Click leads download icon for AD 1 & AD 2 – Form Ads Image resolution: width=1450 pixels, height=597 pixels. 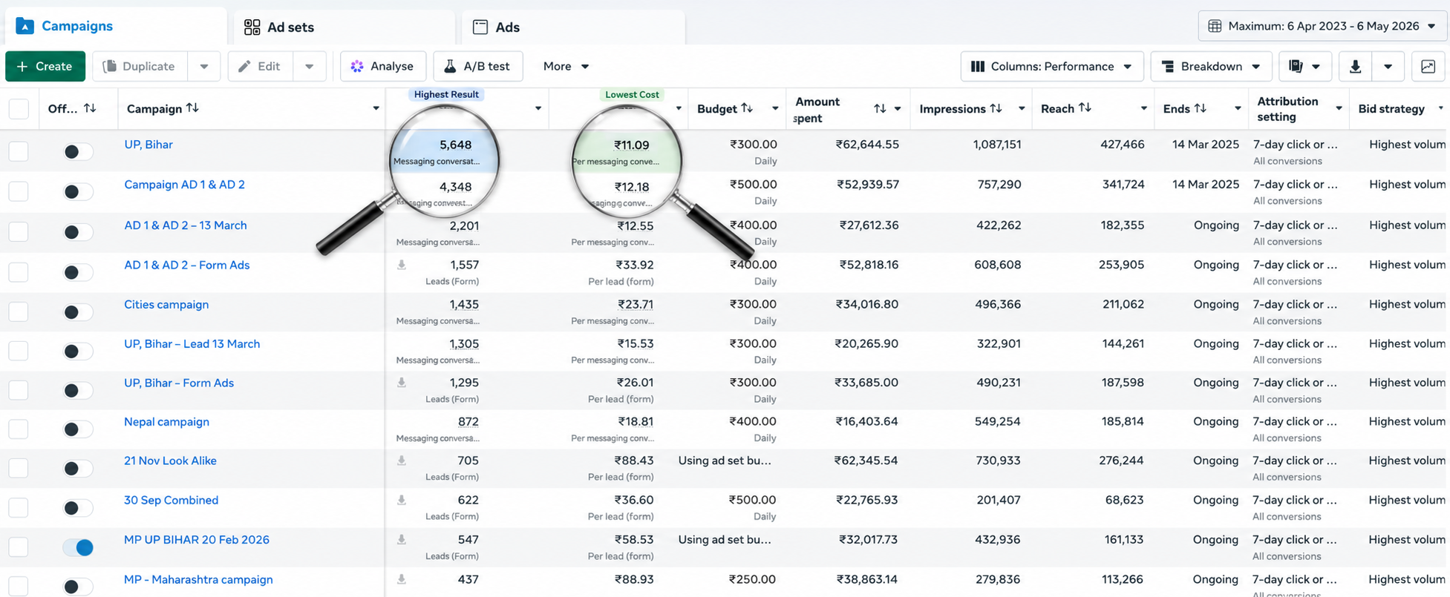pyautogui.click(x=402, y=265)
